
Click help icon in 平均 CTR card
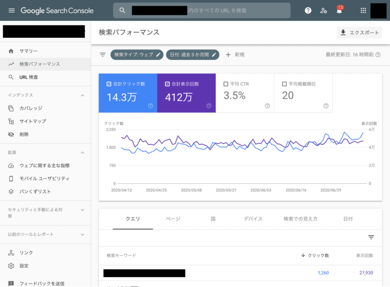point(268,106)
